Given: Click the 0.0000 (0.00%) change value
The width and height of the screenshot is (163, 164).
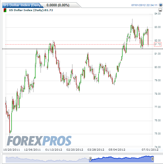Looking at the screenshot, I should click(58, 5).
